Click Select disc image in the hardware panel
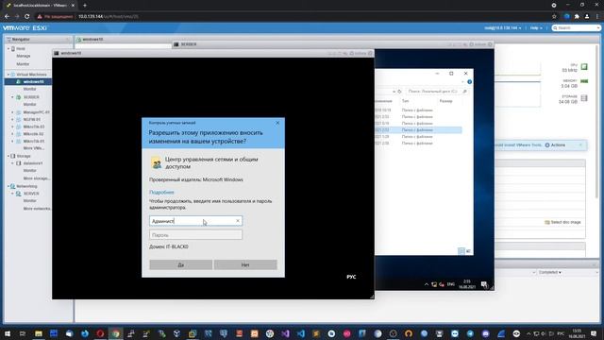The image size is (604, 340). coord(562,223)
